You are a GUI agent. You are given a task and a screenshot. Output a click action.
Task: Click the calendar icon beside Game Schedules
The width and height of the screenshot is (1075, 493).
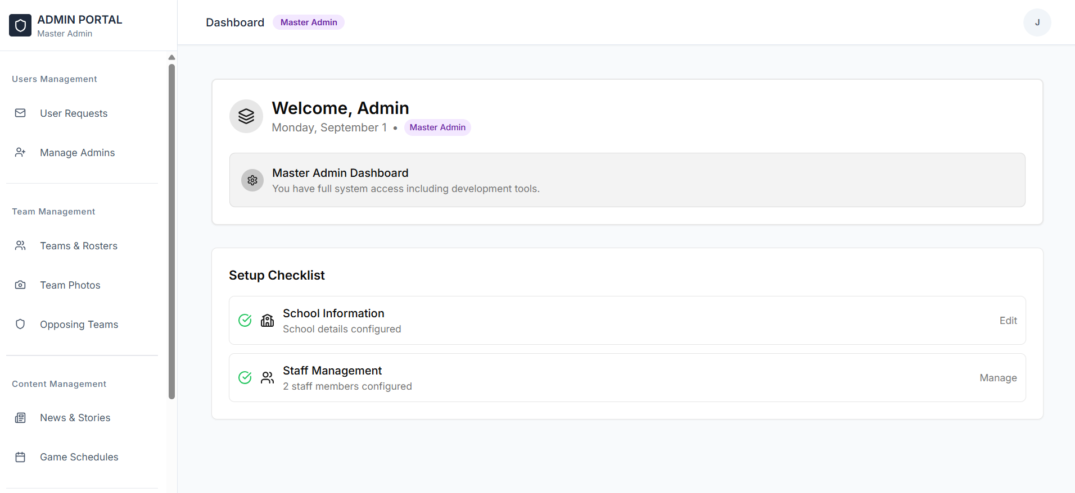[x=20, y=457]
